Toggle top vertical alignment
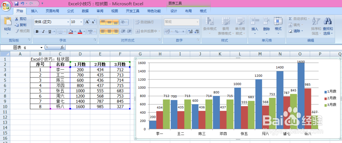Viewport: 342px width, 143px height. pyautogui.click(x=103, y=22)
